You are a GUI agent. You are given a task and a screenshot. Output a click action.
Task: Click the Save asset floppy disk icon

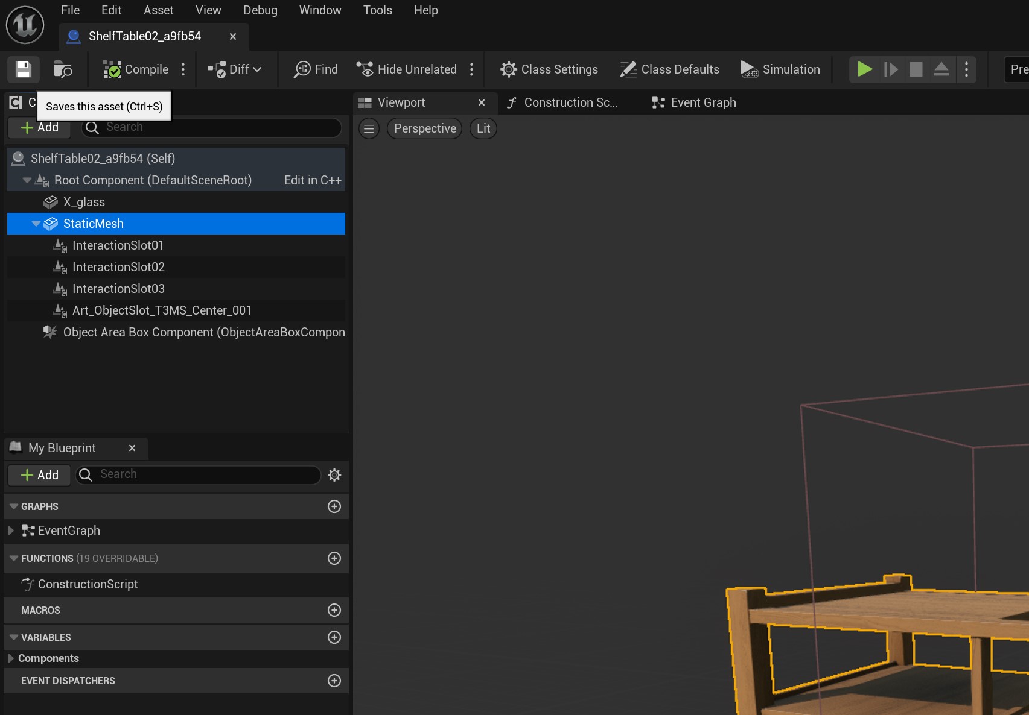23,69
